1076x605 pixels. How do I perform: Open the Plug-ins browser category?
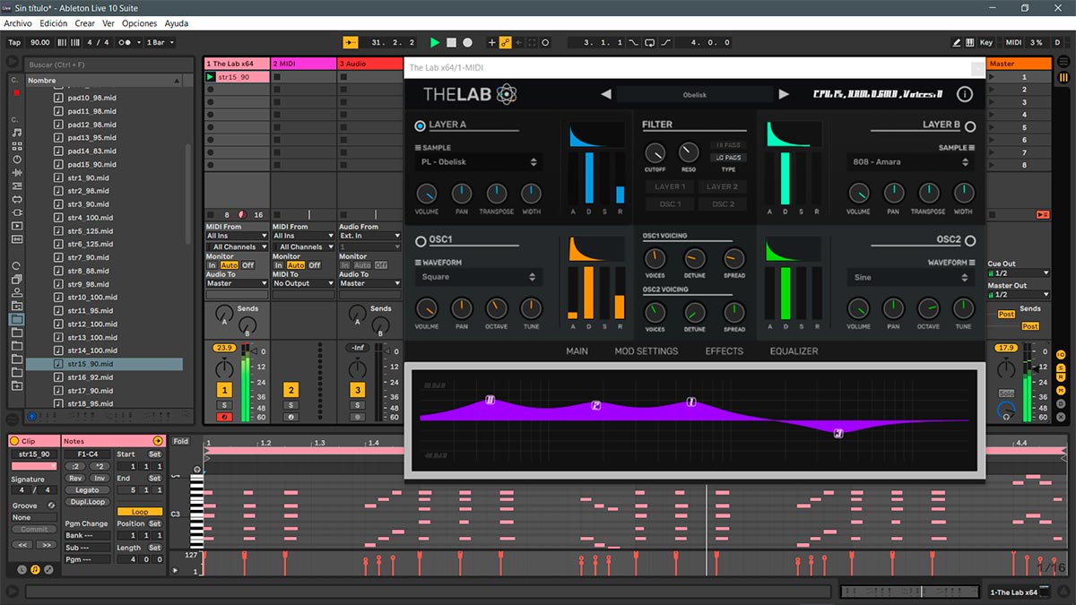[x=16, y=212]
